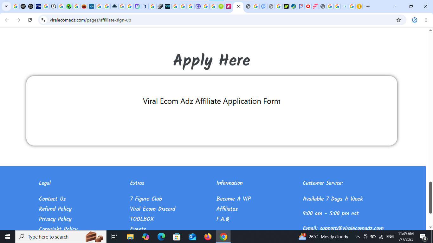Viewport: 433px width, 243px height.
Task: Click the 'Extras' footer heading
Action: (137, 183)
